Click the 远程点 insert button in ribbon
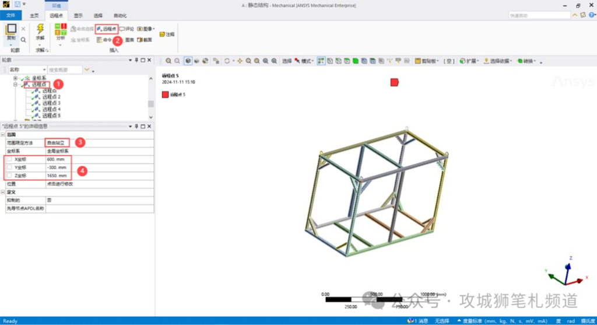 click(x=107, y=29)
